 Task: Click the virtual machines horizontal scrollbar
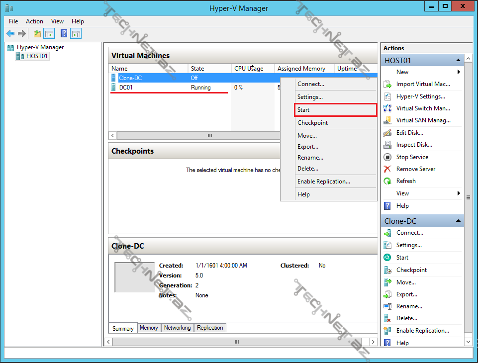point(209,136)
